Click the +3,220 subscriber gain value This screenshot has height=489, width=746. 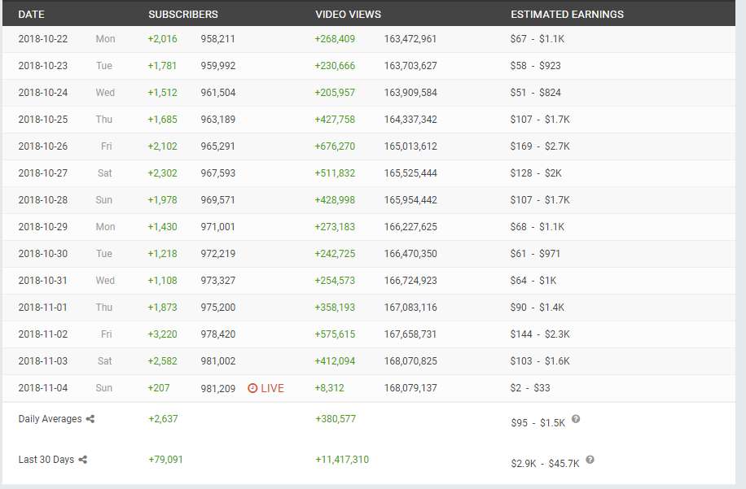point(162,334)
